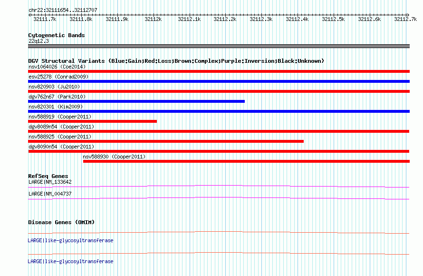Viewport: 423px width, 276px height.
Task: Click the 32111.7k ruler tick label
Action: (45, 19)
